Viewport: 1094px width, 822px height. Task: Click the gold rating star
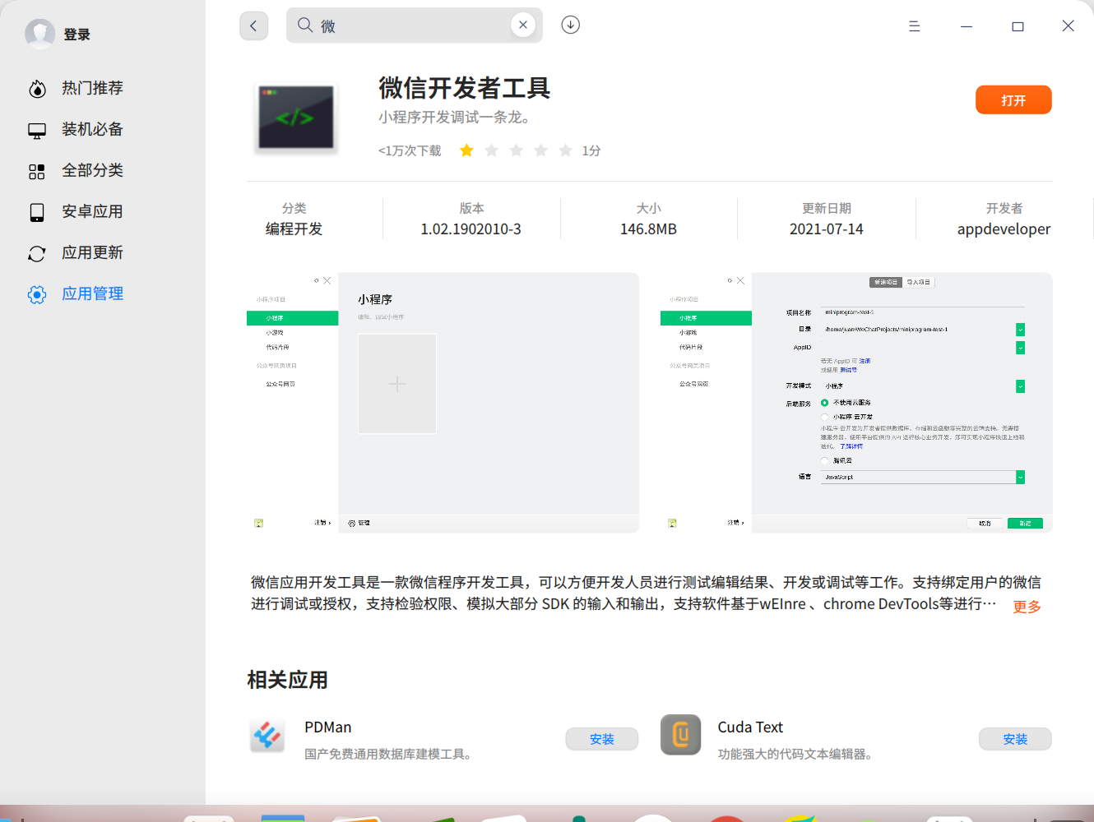466,150
